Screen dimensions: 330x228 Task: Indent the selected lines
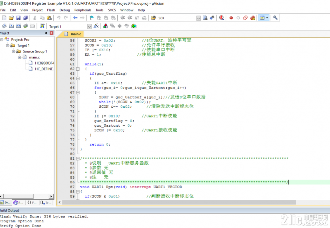pos(123,18)
